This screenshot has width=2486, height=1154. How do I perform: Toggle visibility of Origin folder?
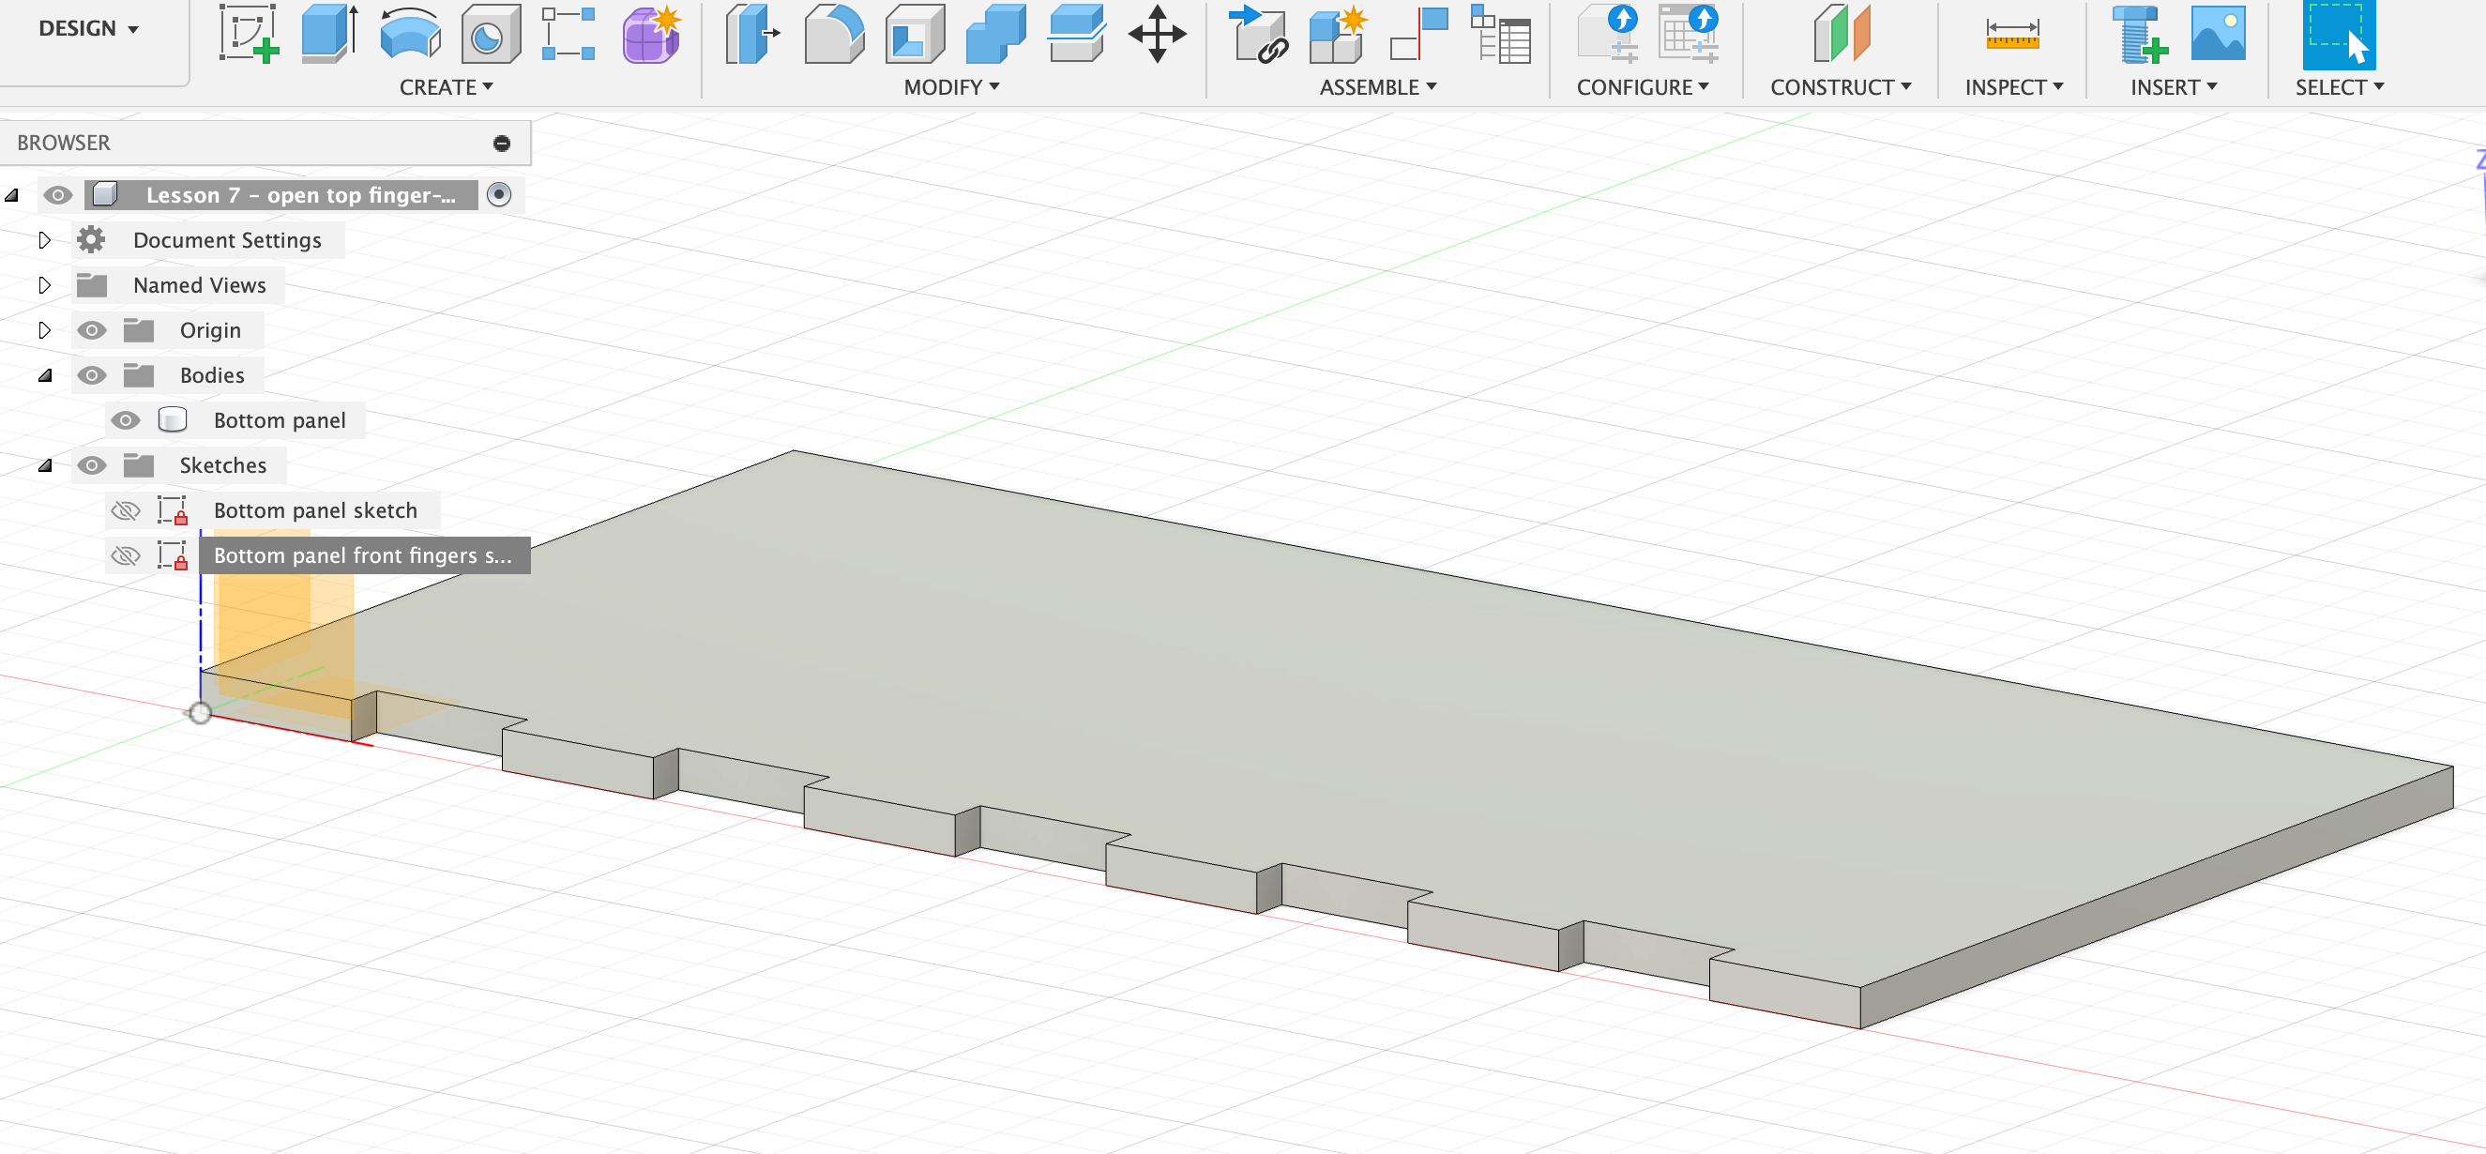[x=92, y=331]
